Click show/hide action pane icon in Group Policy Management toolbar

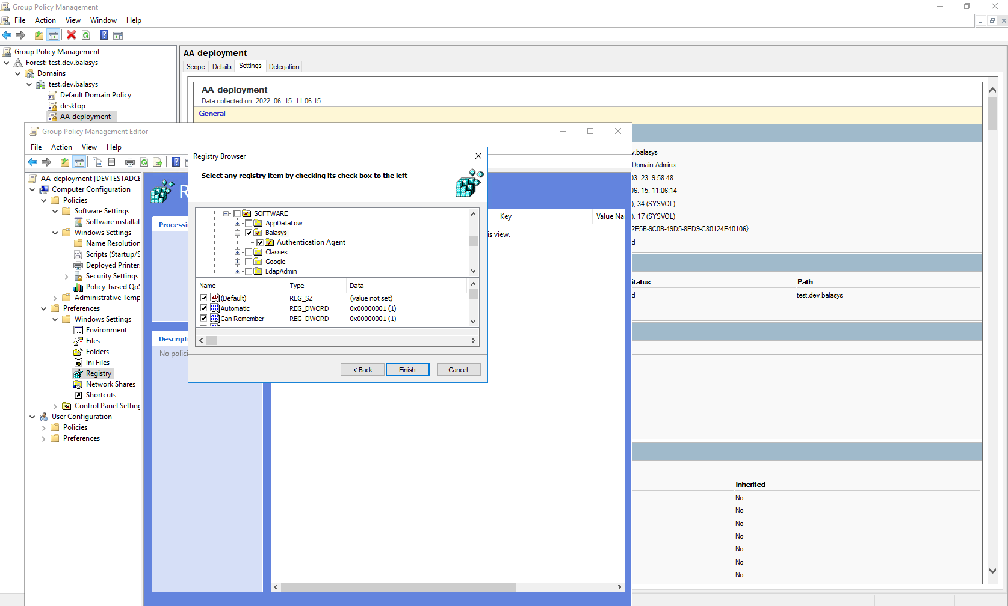pyautogui.click(x=118, y=35)
